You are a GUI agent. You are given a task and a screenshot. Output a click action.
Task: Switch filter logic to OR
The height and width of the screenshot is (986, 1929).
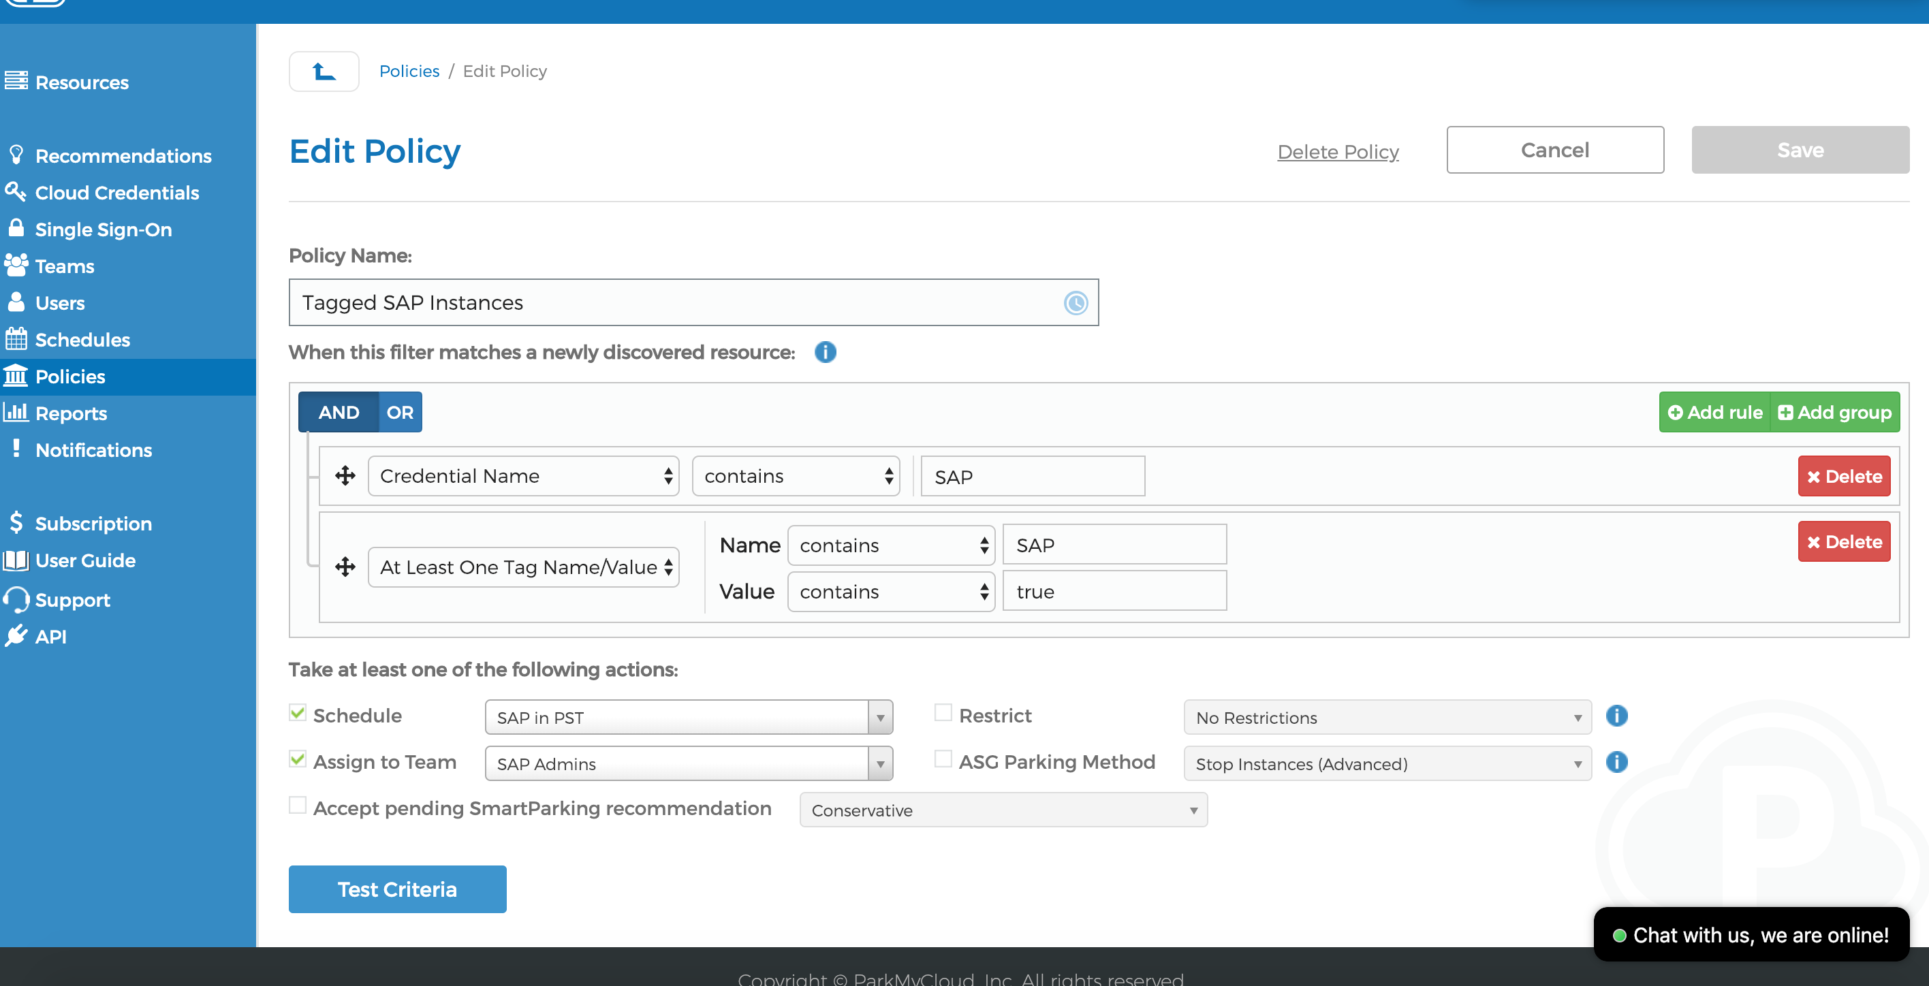[x=399, y=413]
